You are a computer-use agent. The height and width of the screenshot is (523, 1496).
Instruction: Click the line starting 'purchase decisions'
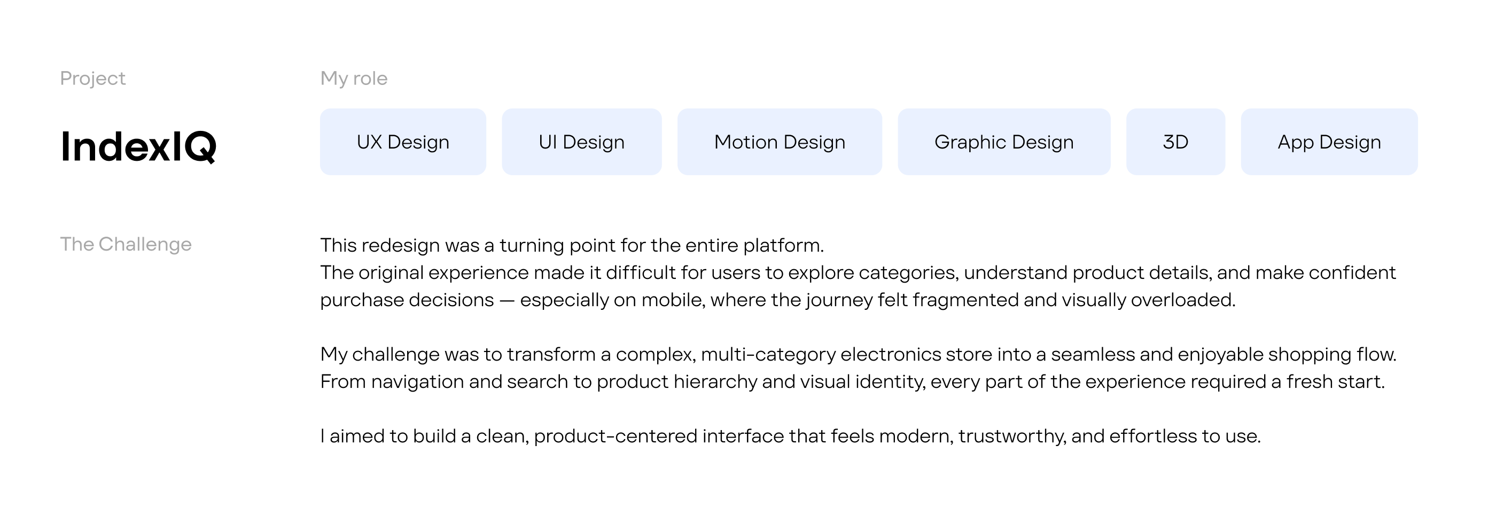tap(777, 300)
